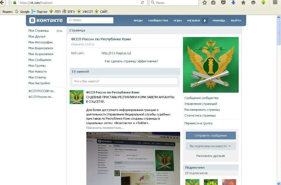Open the ЕПГУ bookmark
Image resolution: width=281 pixels, height=185 pixels.
tap(69, 12)
